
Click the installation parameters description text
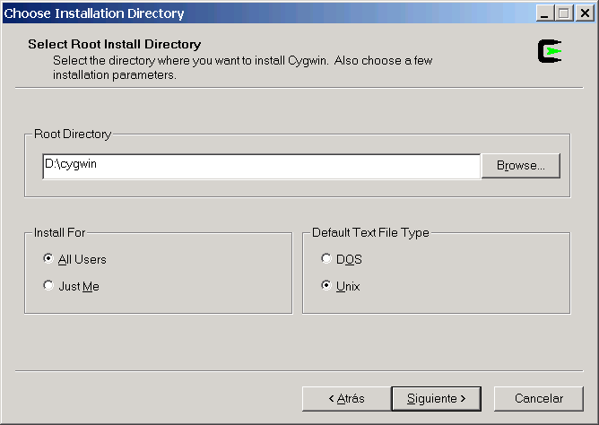pos(243,67)
